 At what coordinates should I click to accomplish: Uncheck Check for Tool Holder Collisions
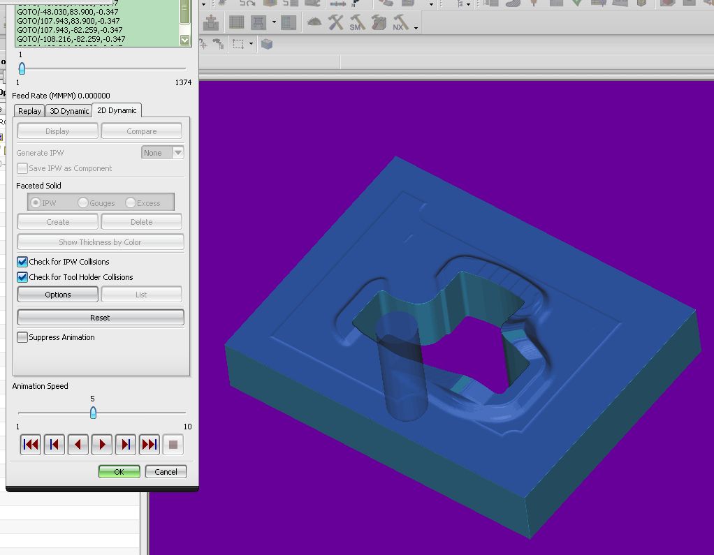[22, 277]
